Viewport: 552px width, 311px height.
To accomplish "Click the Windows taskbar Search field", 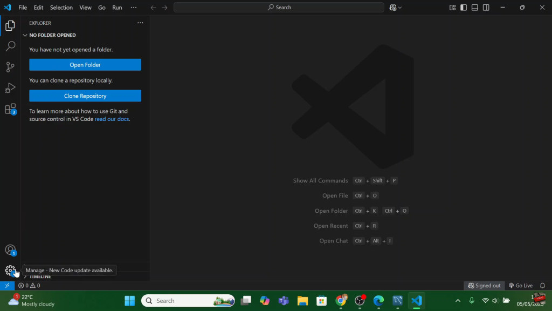I will 188,301.
